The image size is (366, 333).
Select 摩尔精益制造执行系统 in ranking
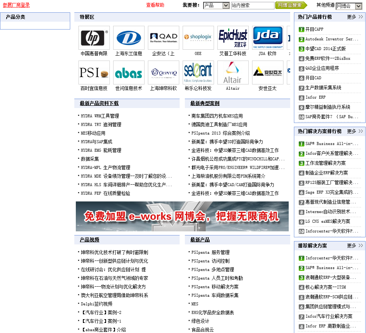tap(328, 107)
